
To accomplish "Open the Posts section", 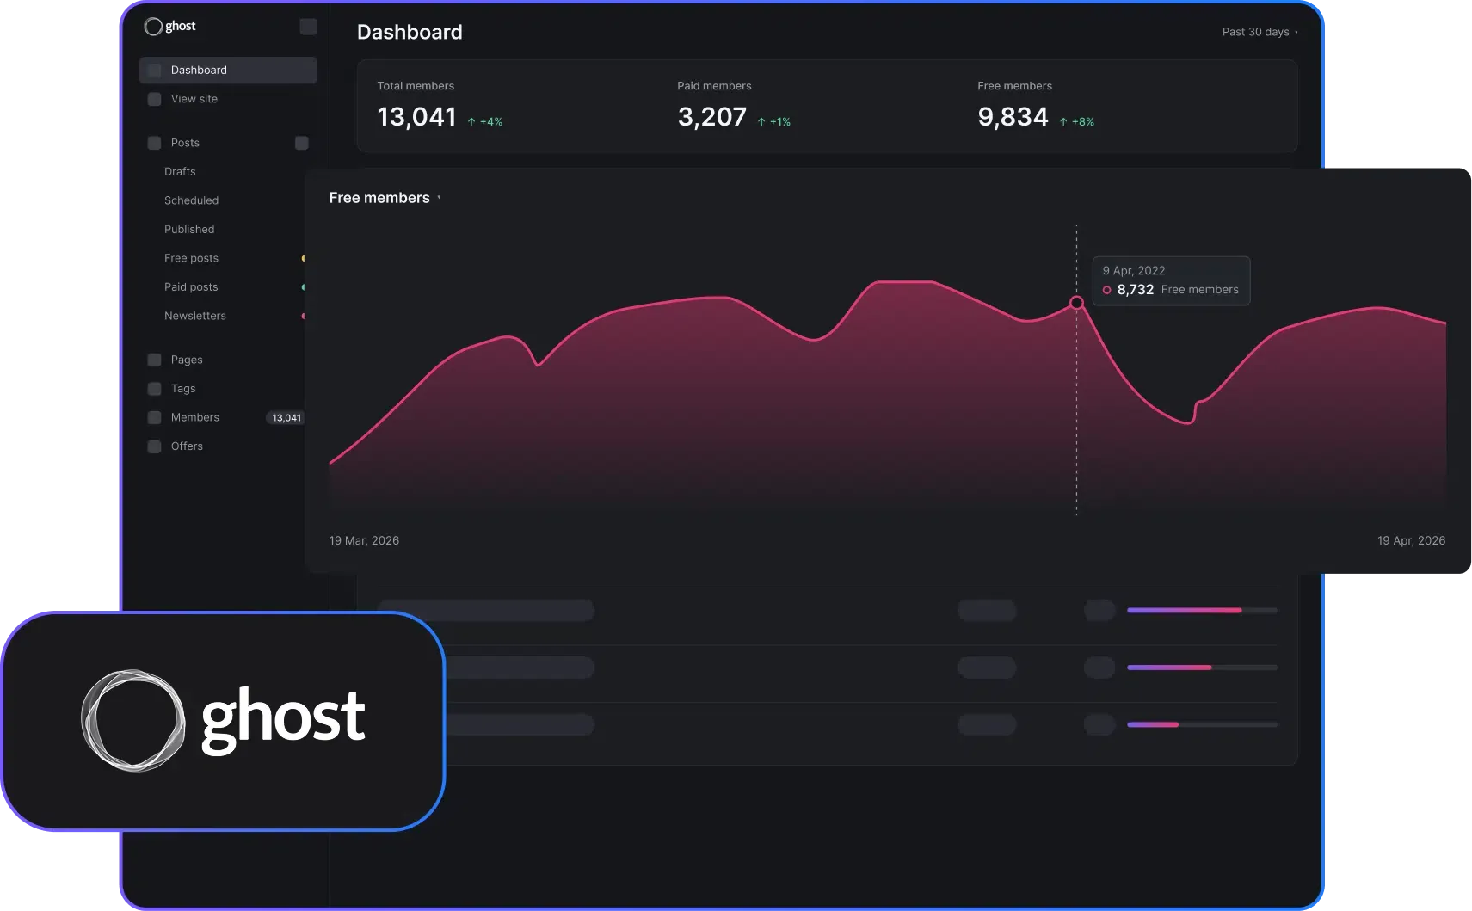I will (x=185, y=143).
